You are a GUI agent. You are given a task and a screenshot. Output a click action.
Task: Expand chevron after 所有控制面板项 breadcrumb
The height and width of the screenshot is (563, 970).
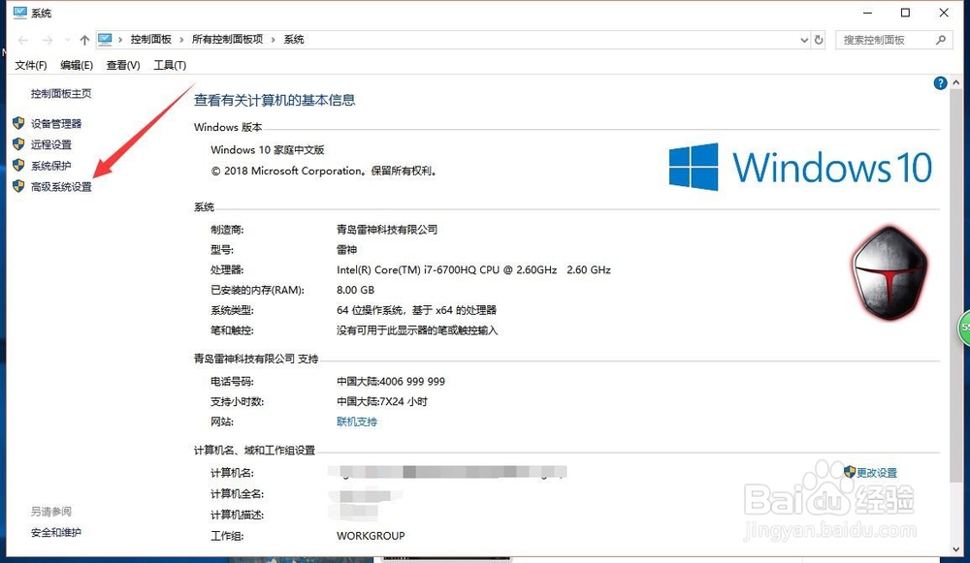click(273, 40)
